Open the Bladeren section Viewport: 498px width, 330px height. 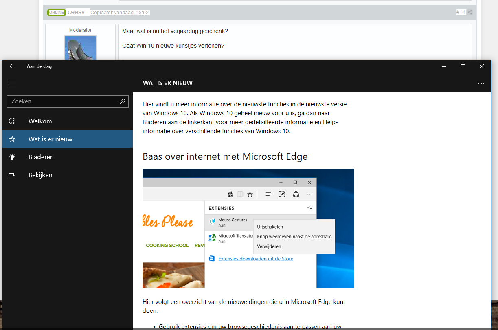click(68, 157)
